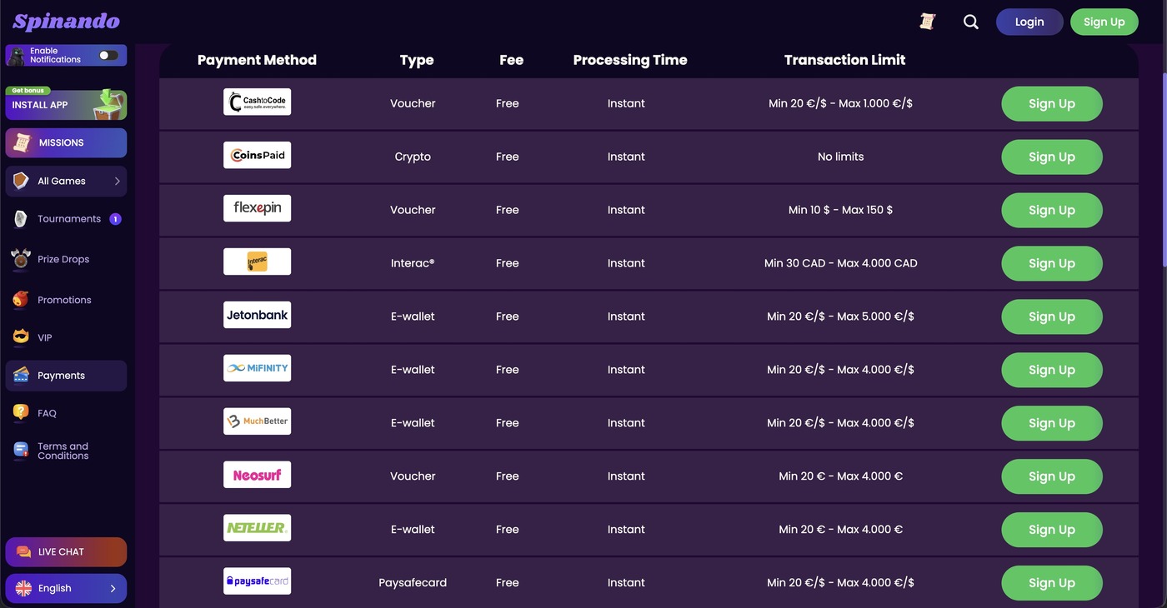
Task: Click 'Min 10 $ - Max 150 $' limit
Action: (x=840, y=210)
